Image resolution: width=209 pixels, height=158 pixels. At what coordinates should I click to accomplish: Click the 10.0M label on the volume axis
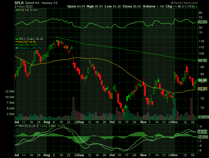coord(10,97)
